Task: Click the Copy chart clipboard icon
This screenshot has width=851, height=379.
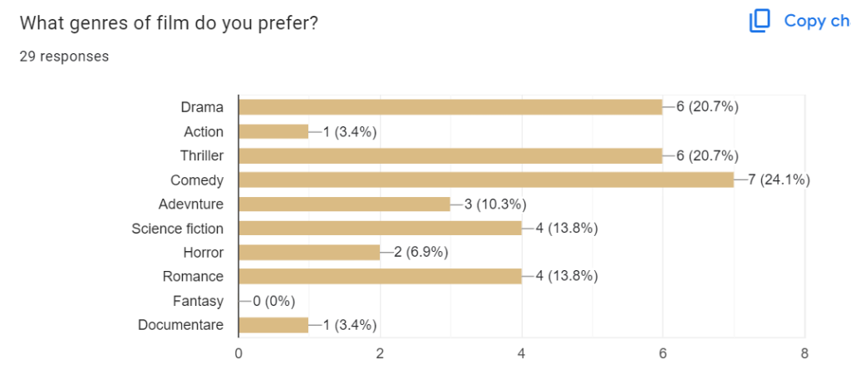Action: point(760,21)
